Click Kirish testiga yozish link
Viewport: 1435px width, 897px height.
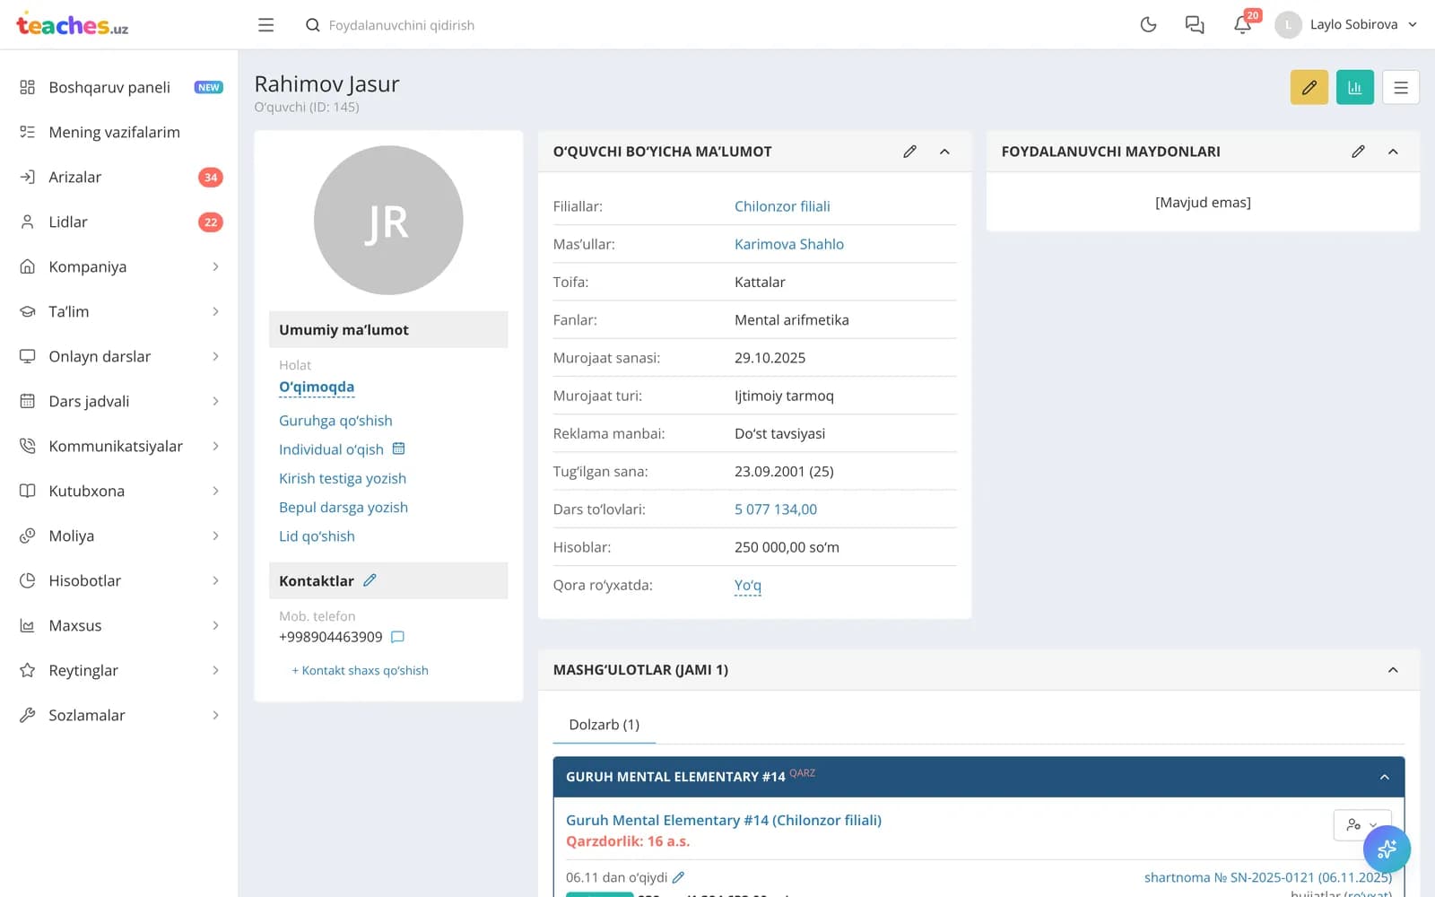(x=343, y=479)
